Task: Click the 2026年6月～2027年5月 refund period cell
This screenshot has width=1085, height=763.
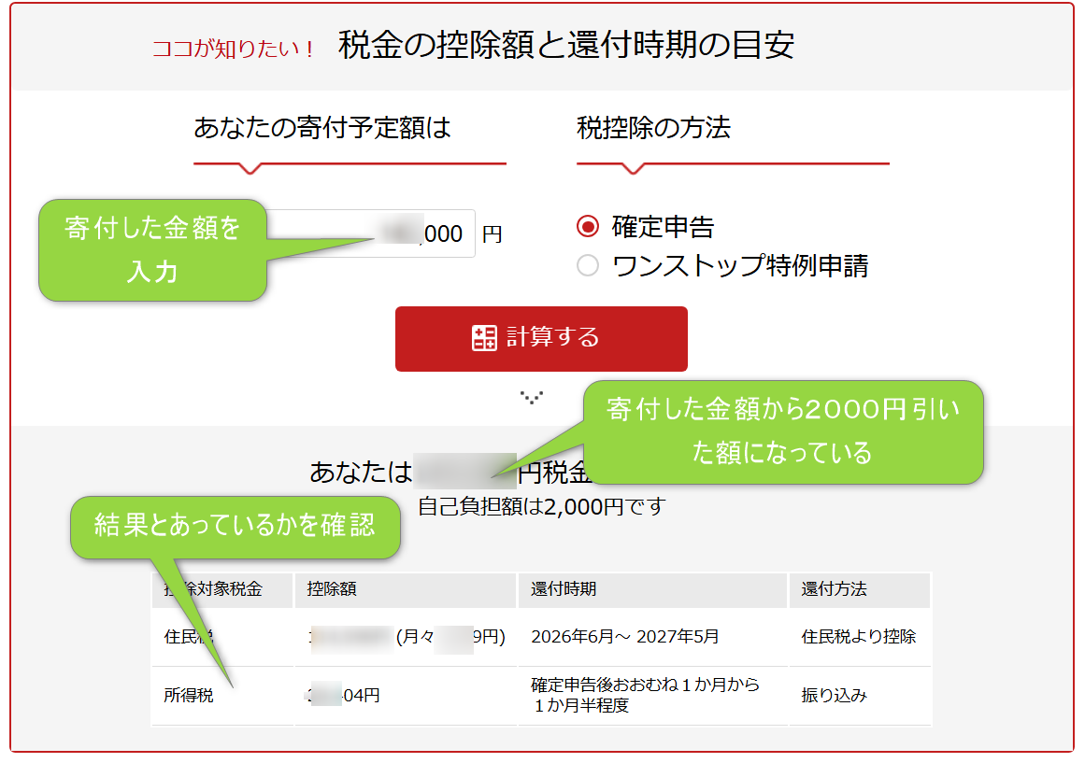Action: click(625, 637)
